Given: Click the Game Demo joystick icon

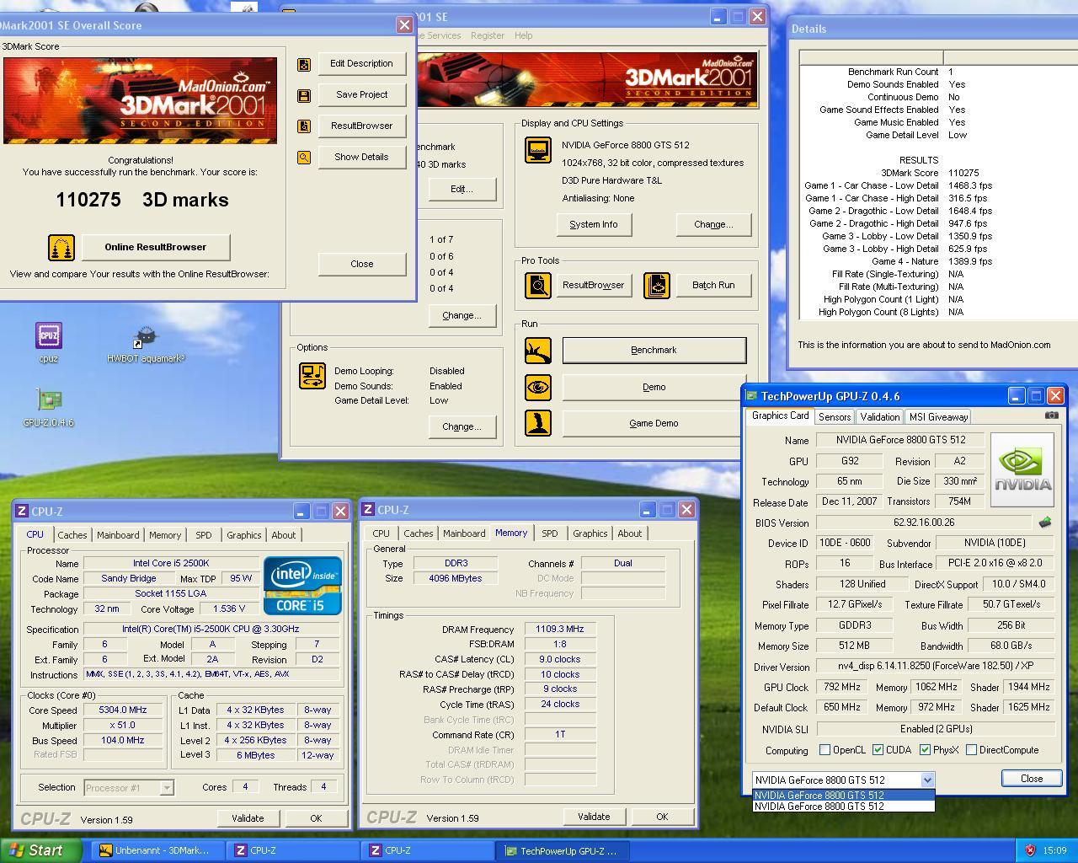Looking at the screenshot, I should pyautogui.click(x=538, y=423).
